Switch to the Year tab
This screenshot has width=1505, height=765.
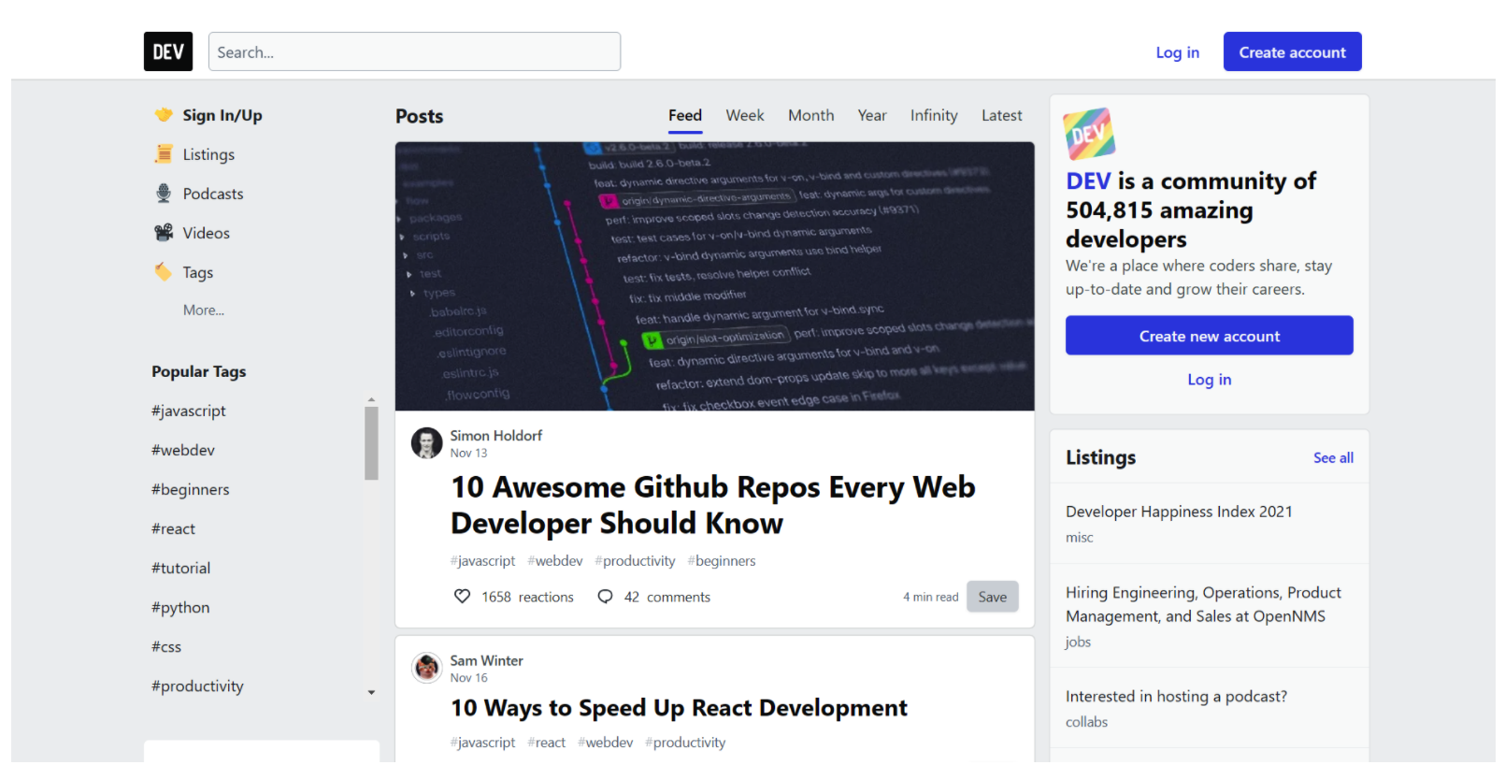pos(872,116)
